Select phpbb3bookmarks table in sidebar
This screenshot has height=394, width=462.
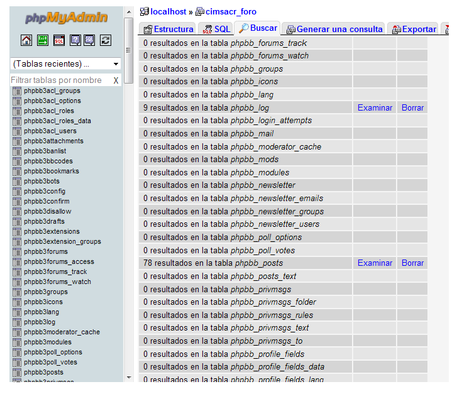click(x=52, y=172)
